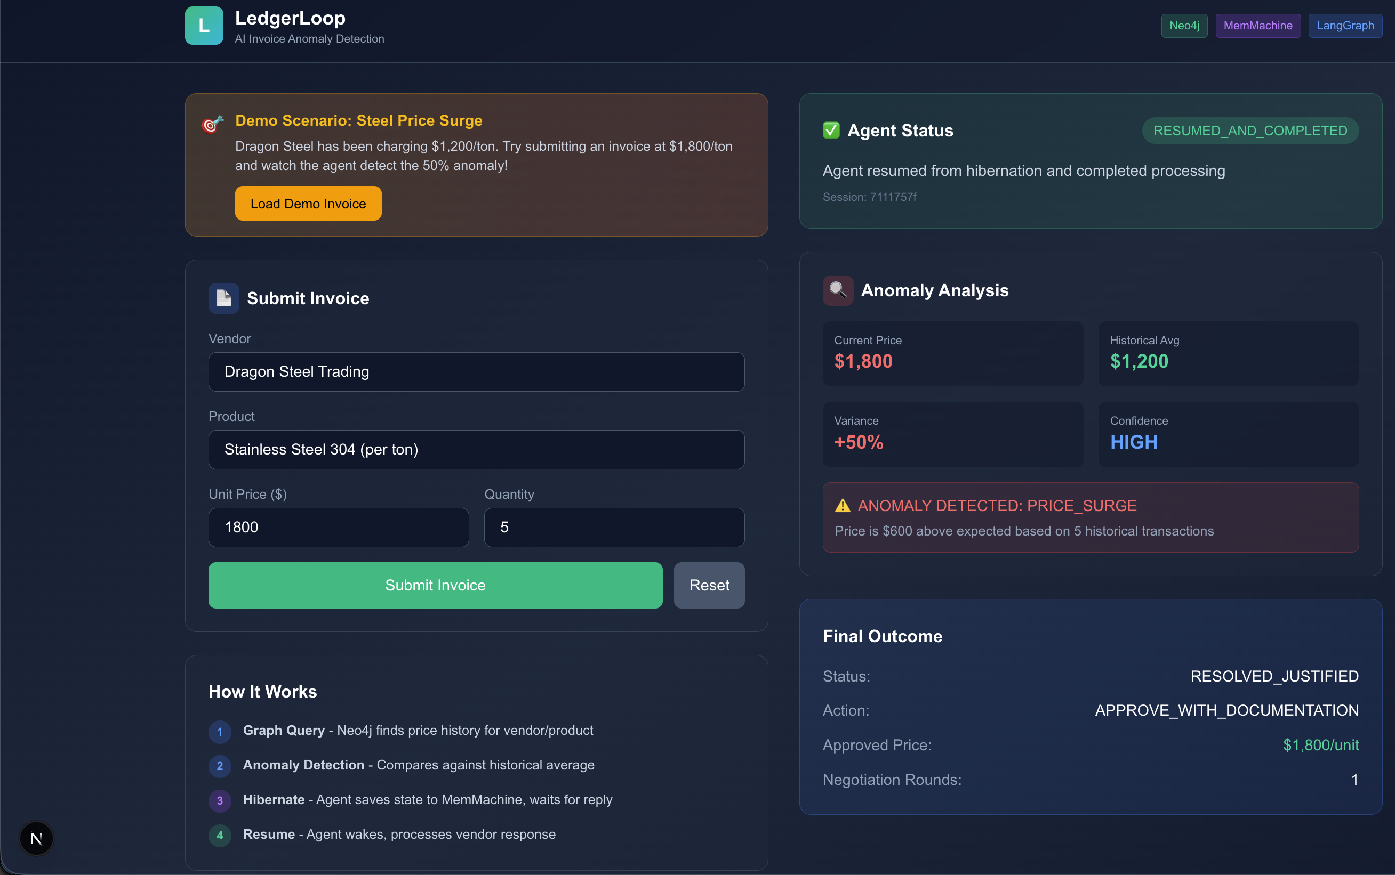Select the LangGraph tag in header

1345,26
